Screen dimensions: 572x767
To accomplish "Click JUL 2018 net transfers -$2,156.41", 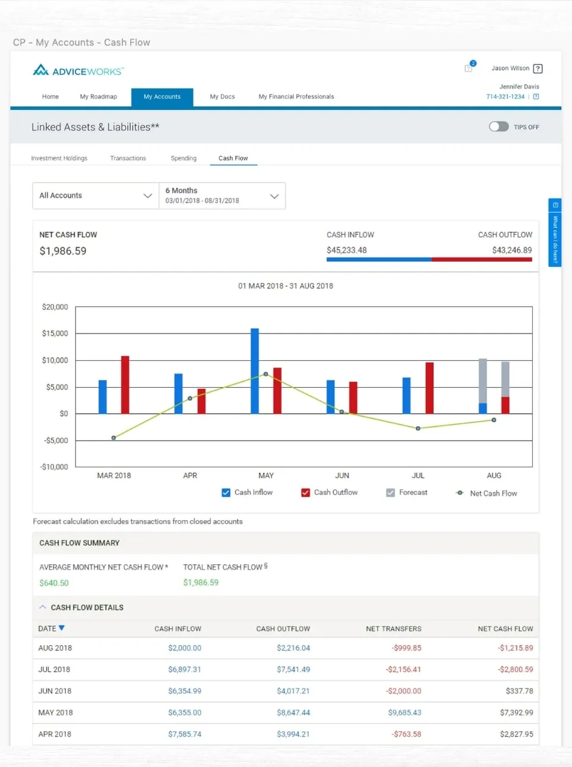I will coord(403,669).
